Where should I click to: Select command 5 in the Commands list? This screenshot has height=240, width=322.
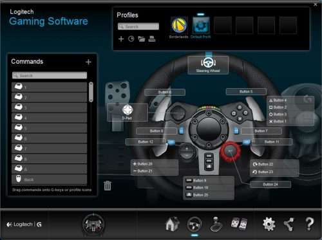[x=50, y=128]
